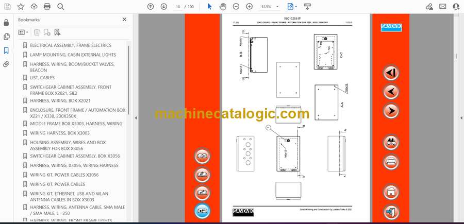Activate the Hand pan tool
This screenshot has height=224, width=464.
coord(223,7)
